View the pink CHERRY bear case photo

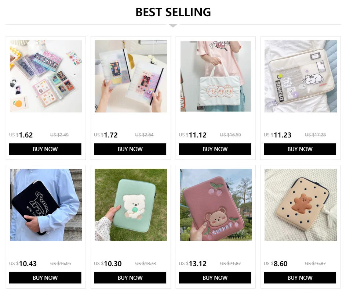pos(216,205)
